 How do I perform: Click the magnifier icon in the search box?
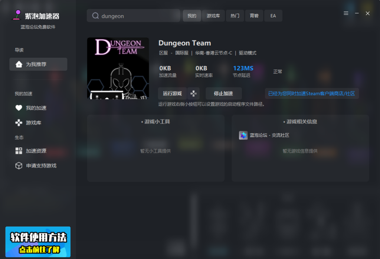coord(95,16)
